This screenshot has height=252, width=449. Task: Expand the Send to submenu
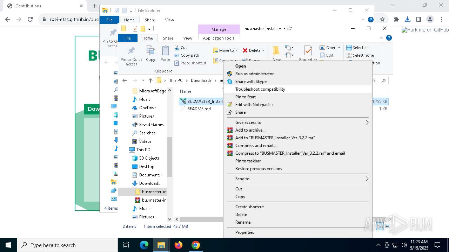click(297, 178)
